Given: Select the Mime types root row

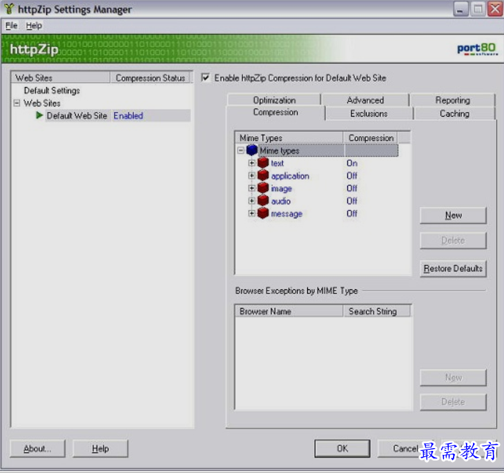Looking at the screenshot, I should [328, 150].
